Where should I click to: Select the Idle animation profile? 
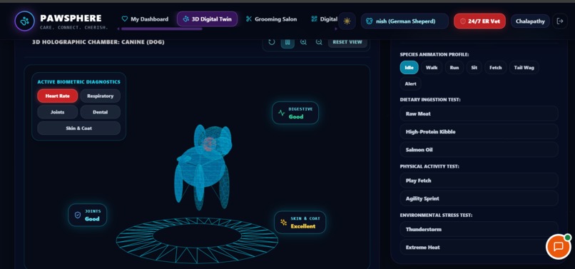(409, 68)
